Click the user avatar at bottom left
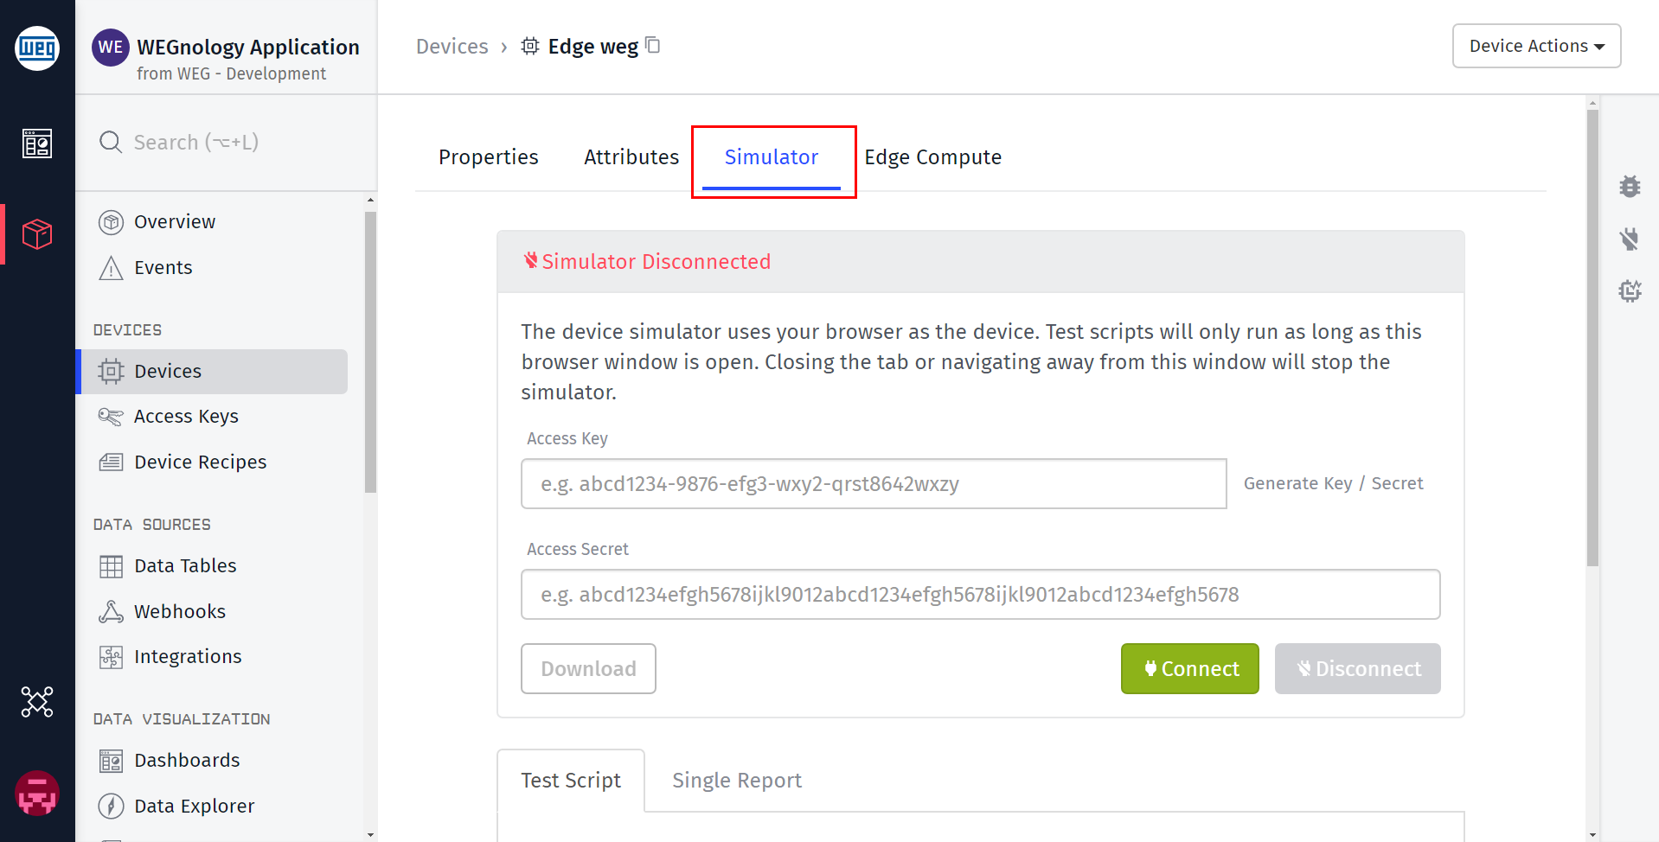The width and height of the screenshot is (1659, 842). point(37,794)
